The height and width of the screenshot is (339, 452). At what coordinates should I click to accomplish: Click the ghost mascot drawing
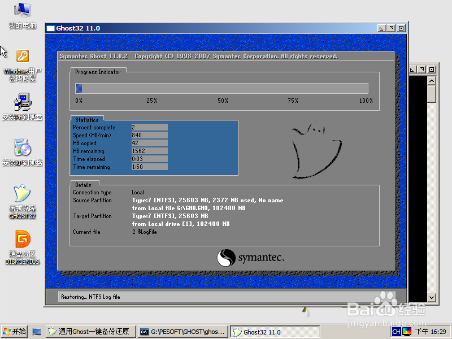316,150
